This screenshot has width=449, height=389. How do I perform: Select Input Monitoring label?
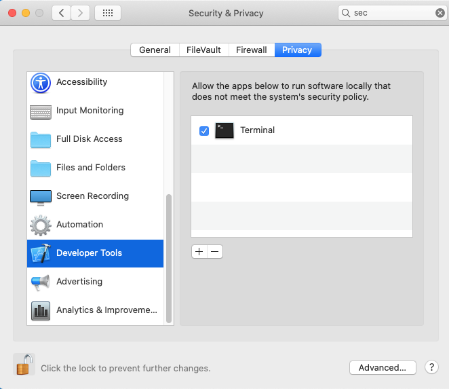point(90,111)
